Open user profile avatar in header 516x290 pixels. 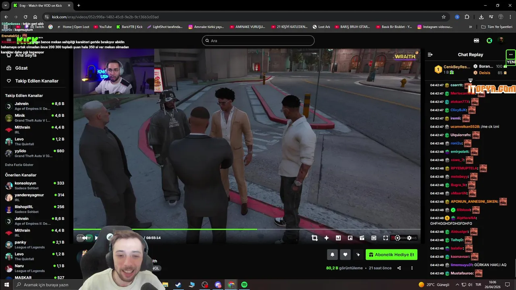501,40
